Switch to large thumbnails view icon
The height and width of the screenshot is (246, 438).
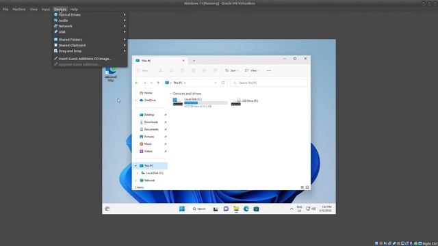pos(307,187)
